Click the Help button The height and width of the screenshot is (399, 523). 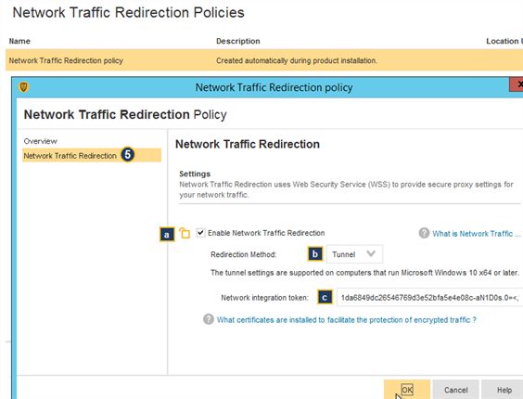(504, 390)
